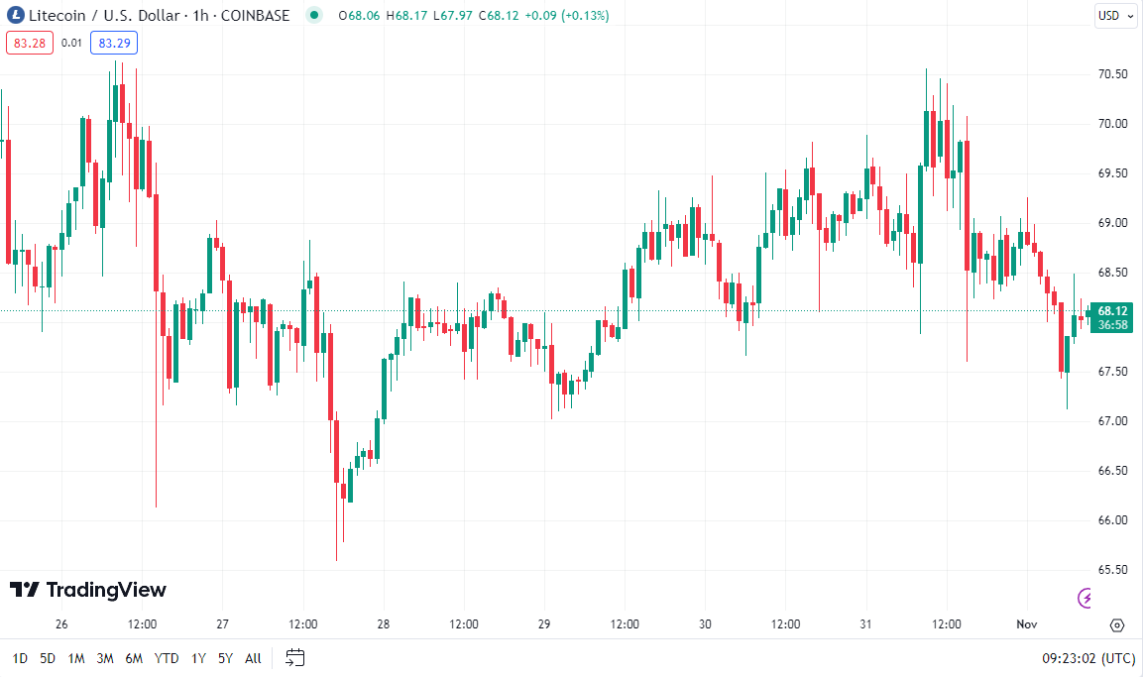Click the 68.12 current price label
The height and width of the screenshot is (677, 1143).
click(x=1112, y=310)
